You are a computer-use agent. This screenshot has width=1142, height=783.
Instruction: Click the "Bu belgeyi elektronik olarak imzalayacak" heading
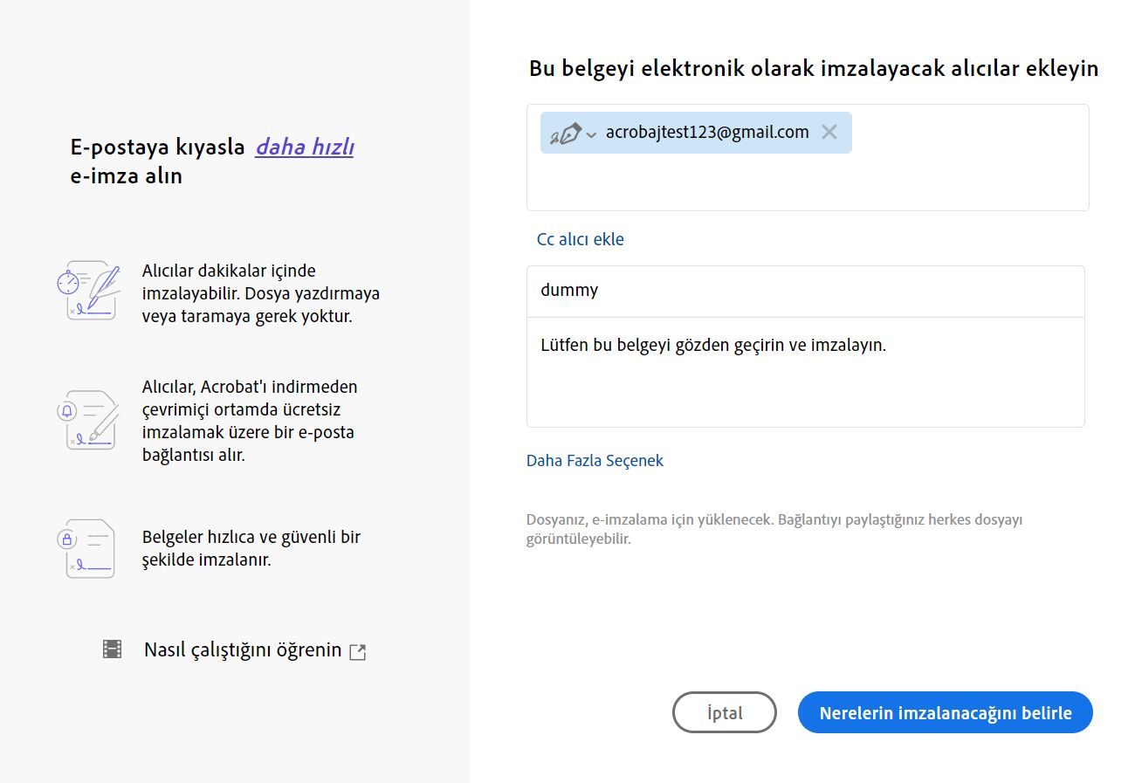pos(813,69)
